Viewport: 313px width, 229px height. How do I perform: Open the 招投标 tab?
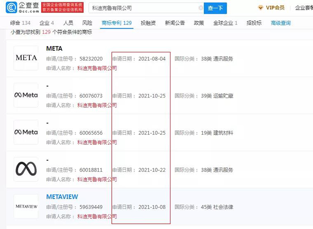pyautogui.click(x=254, y=23)
